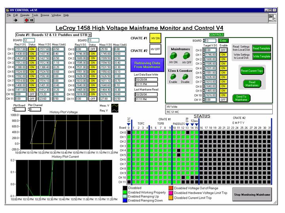285x213 pixels.
Task: Click the Disabled black legend swatch
Action: 125,188
